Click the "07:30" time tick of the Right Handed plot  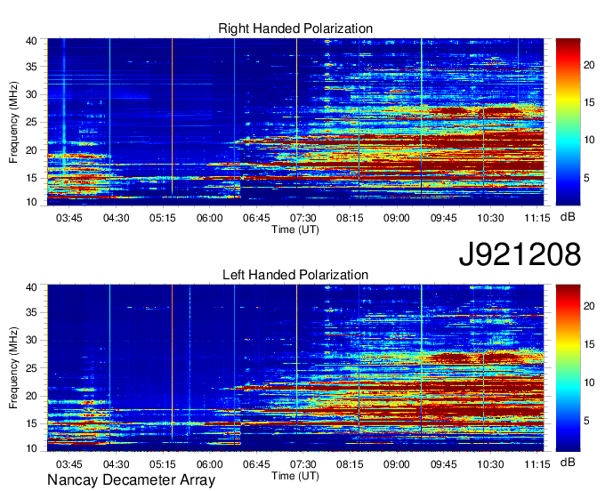302,218
